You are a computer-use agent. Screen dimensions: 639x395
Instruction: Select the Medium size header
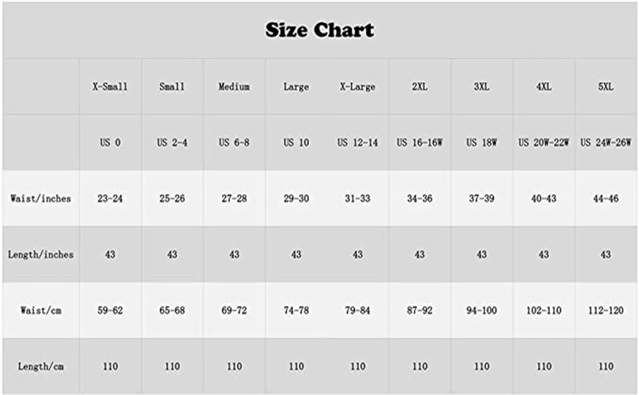coord(234,87)
